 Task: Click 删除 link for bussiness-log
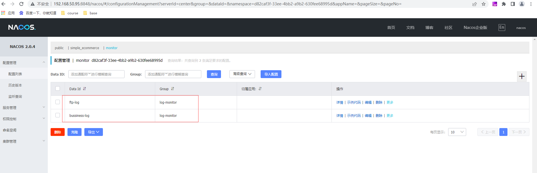click(x=379, y=116)
